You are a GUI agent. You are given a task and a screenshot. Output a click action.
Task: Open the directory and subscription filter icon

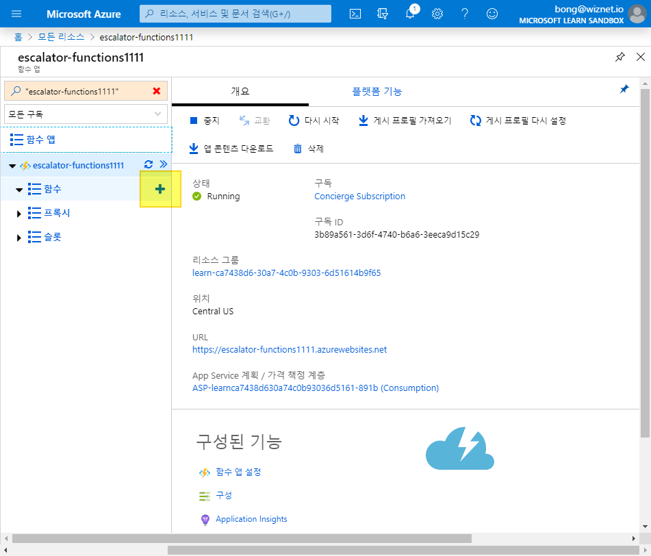[383, 14]
